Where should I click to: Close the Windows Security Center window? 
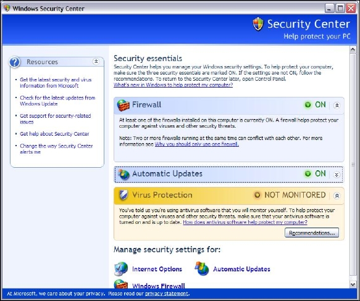(351, 9)
